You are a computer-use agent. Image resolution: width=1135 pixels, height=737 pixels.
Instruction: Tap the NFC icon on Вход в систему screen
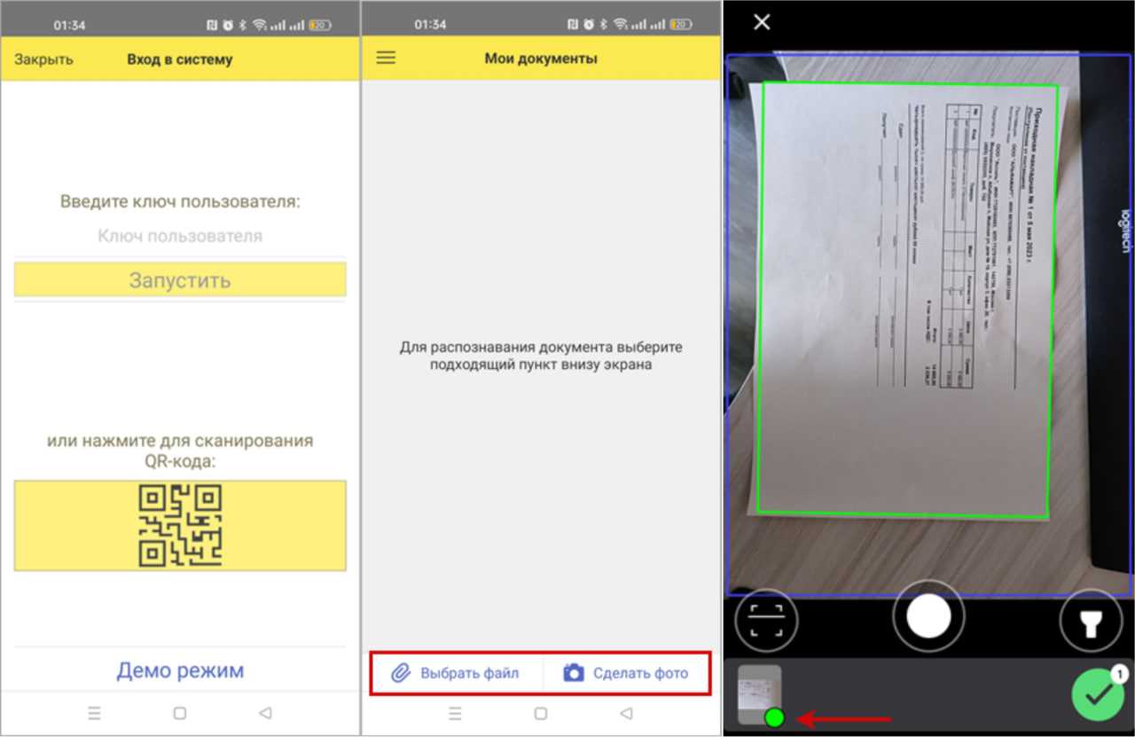click(213, 25)
